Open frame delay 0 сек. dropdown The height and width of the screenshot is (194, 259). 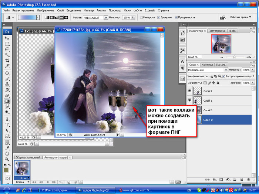point(25,178)
